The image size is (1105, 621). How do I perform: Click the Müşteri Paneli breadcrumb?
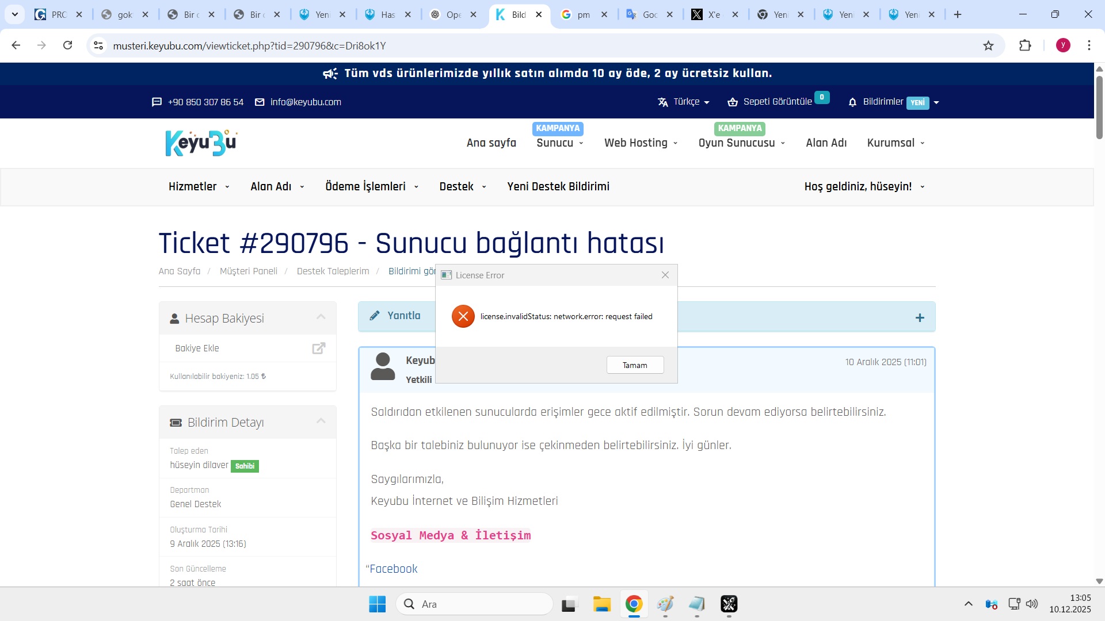(249, 271)
